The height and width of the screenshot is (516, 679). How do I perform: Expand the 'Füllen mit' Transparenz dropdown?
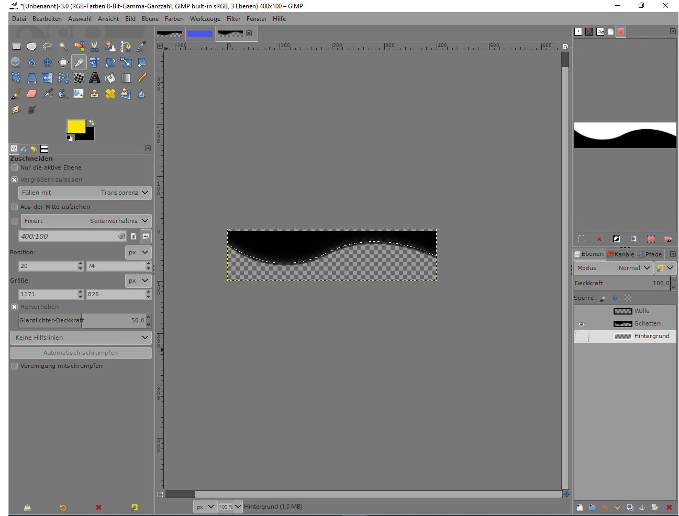[85, 193]
